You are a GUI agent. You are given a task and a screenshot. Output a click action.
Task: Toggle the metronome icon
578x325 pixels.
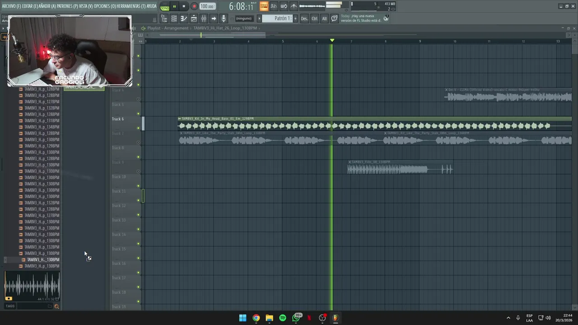click(294, 6)
